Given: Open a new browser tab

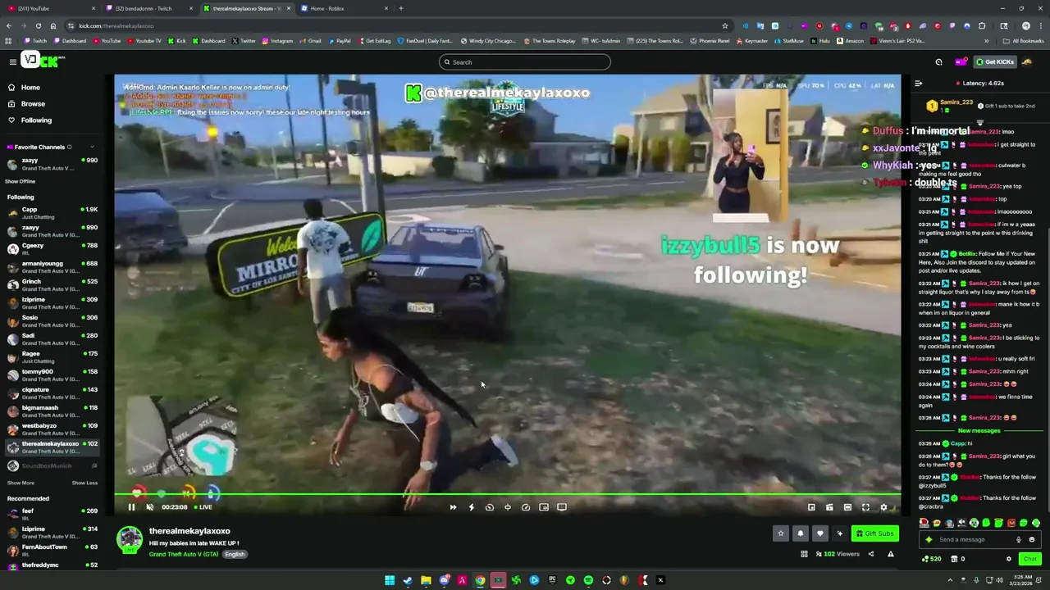Looking at the screenshot, I should tap(400, 8).
